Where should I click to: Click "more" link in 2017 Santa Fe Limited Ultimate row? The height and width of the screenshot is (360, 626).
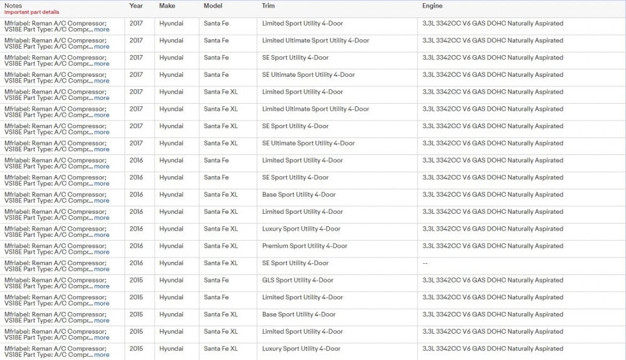point(101,47)
